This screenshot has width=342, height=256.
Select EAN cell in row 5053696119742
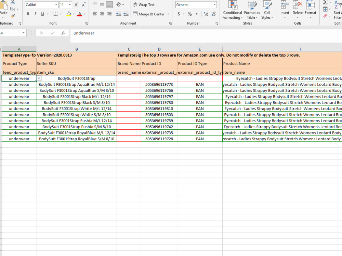pos(200,127)
